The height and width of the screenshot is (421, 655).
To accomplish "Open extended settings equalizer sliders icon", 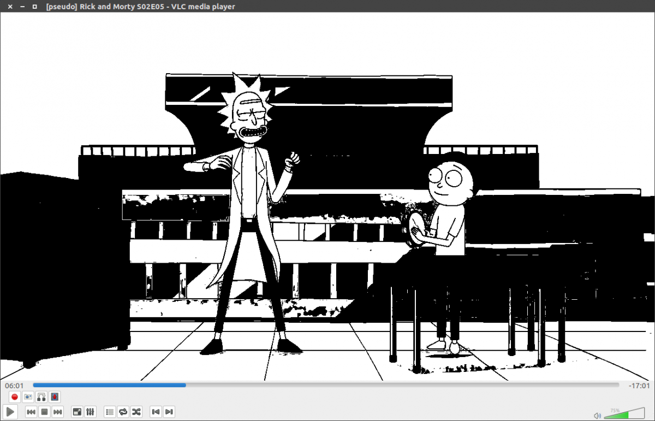I will pyautogui.click(x=91, y=412).
